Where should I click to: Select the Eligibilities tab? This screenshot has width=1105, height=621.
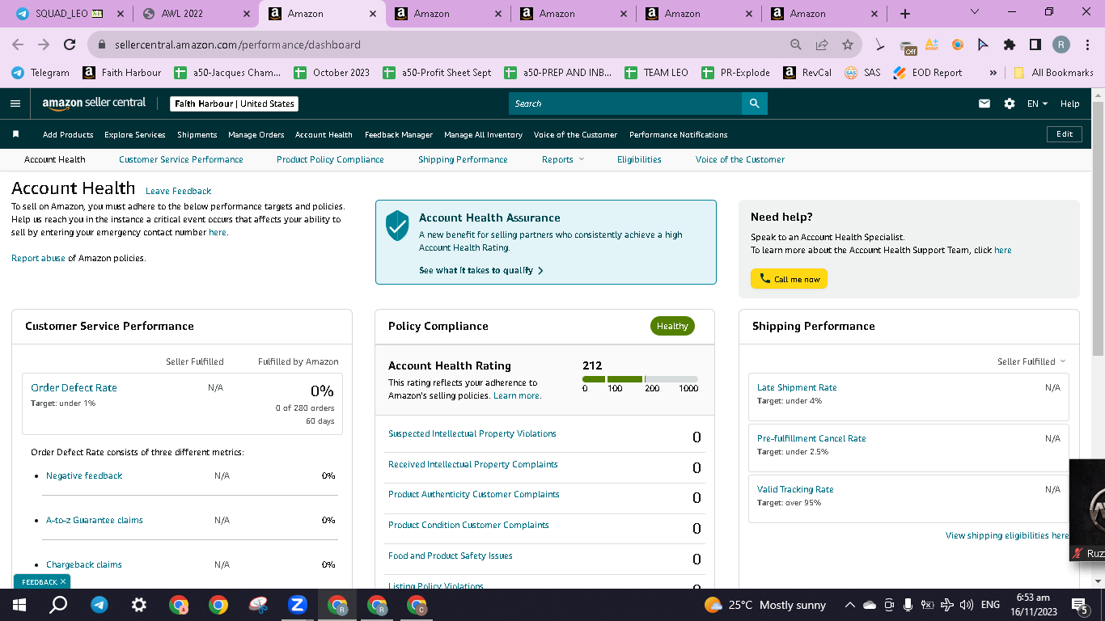[639, 159]
